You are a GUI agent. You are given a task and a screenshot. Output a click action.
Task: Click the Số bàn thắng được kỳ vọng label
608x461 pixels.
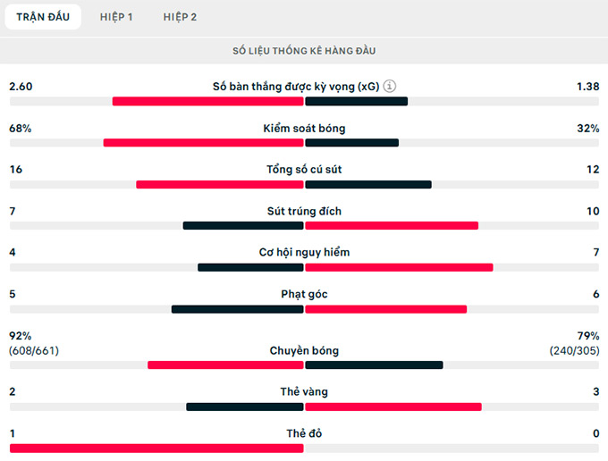coord(295,87)
